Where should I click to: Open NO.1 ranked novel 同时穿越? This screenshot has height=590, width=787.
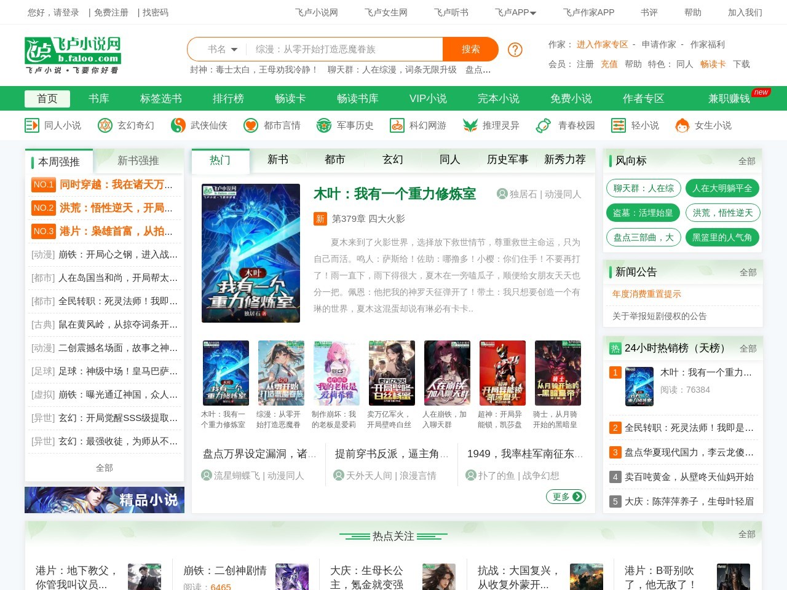click(x=116, y=184)
